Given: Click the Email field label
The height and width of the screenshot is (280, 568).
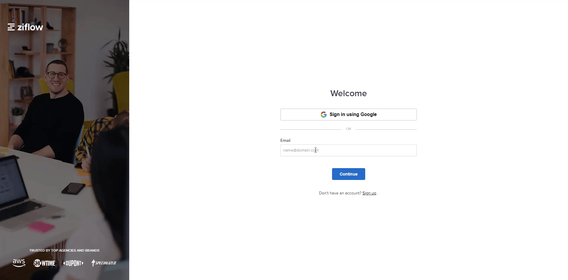Looking at the screenshot, I should click(285, 140).
